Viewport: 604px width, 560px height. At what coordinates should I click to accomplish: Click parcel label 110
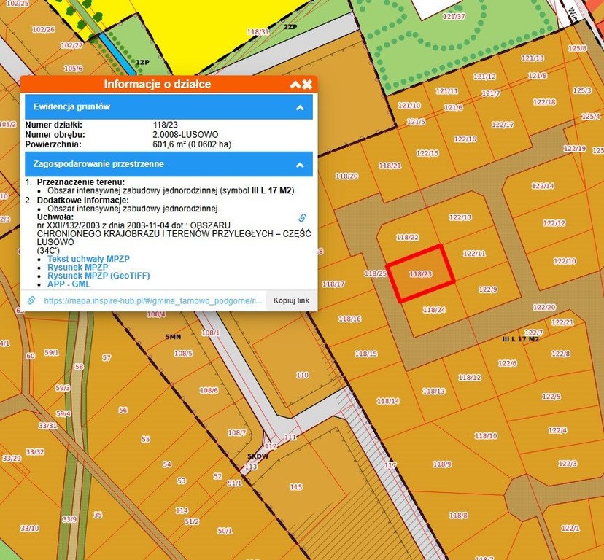click(303, 375)
